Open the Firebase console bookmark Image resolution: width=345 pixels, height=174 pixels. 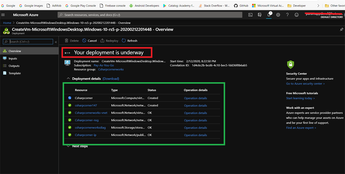pyautogui.click(x=113, y=6)
